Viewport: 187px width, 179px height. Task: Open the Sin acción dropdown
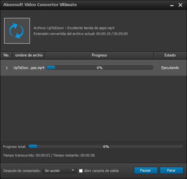(59, 171)
